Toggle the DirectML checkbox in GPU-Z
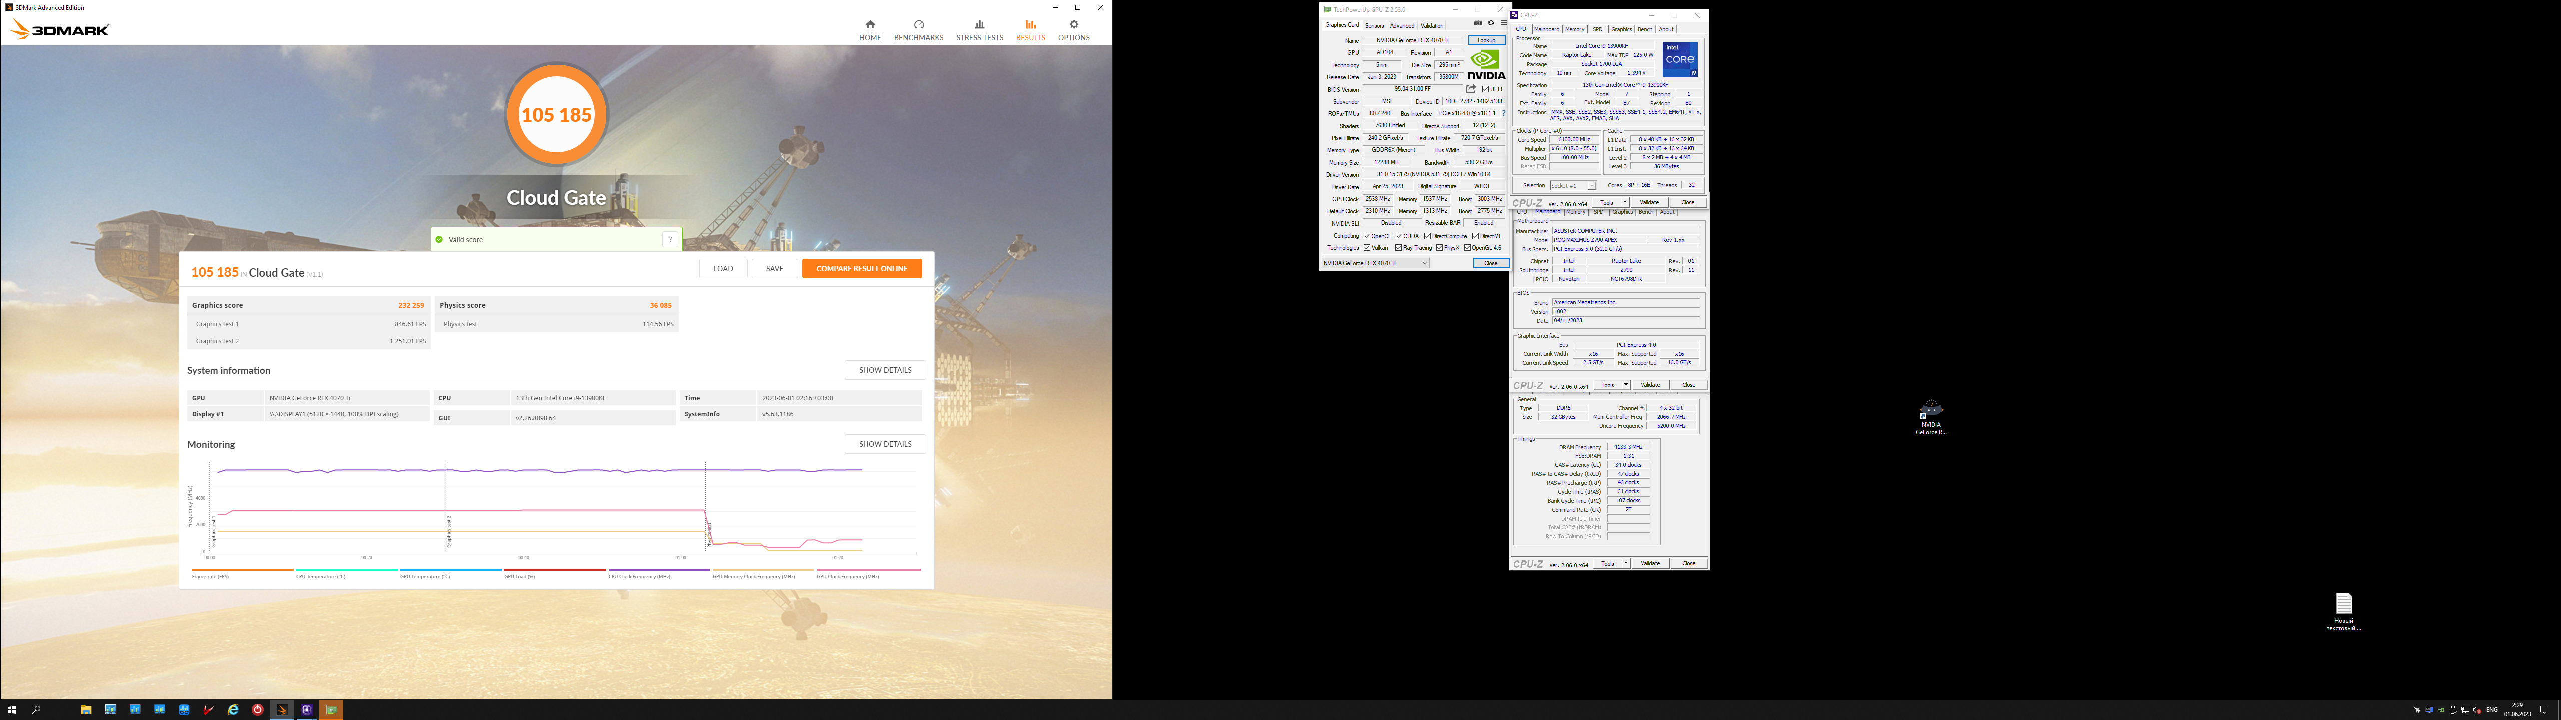 (1476, 236)
